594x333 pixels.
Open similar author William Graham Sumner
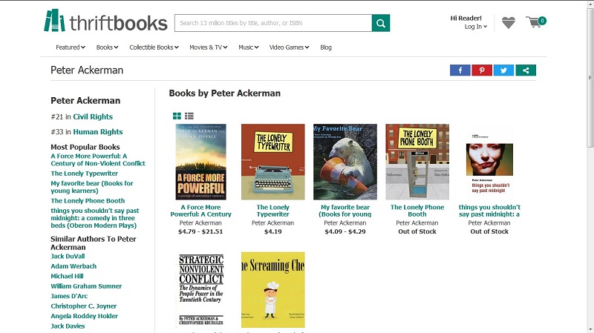click(x=86, y=286)
